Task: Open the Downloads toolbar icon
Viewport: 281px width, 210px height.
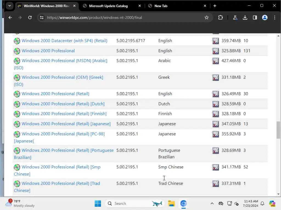Action: coord(245,17)
